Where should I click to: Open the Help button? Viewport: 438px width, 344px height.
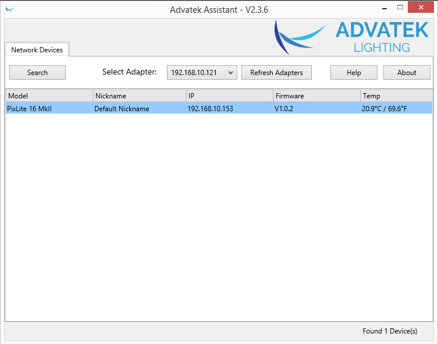354,73
